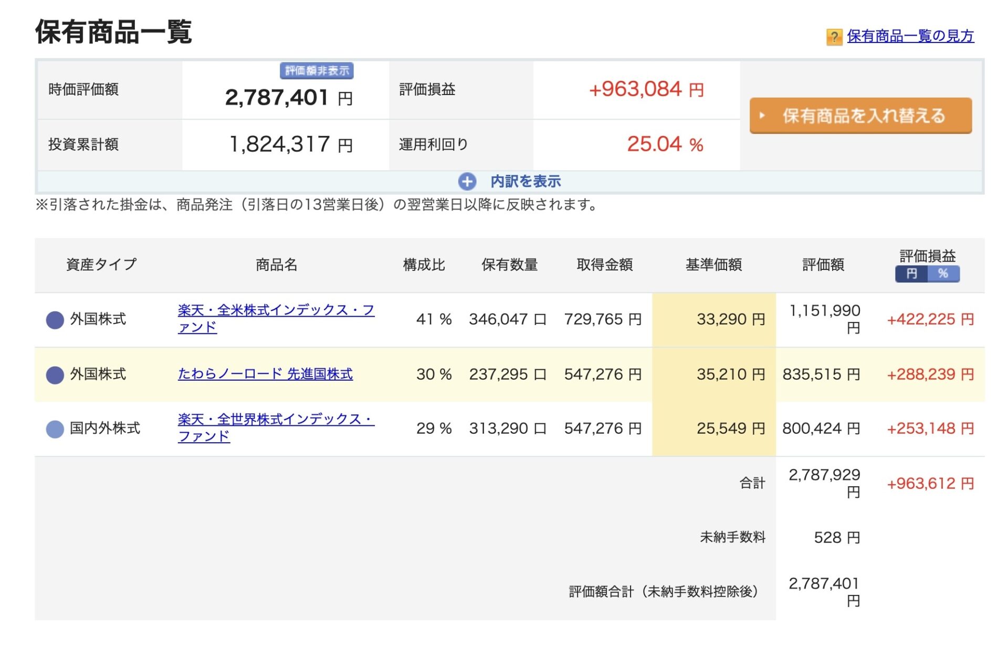Expand 内訳を表示 details

click(526, 182)
